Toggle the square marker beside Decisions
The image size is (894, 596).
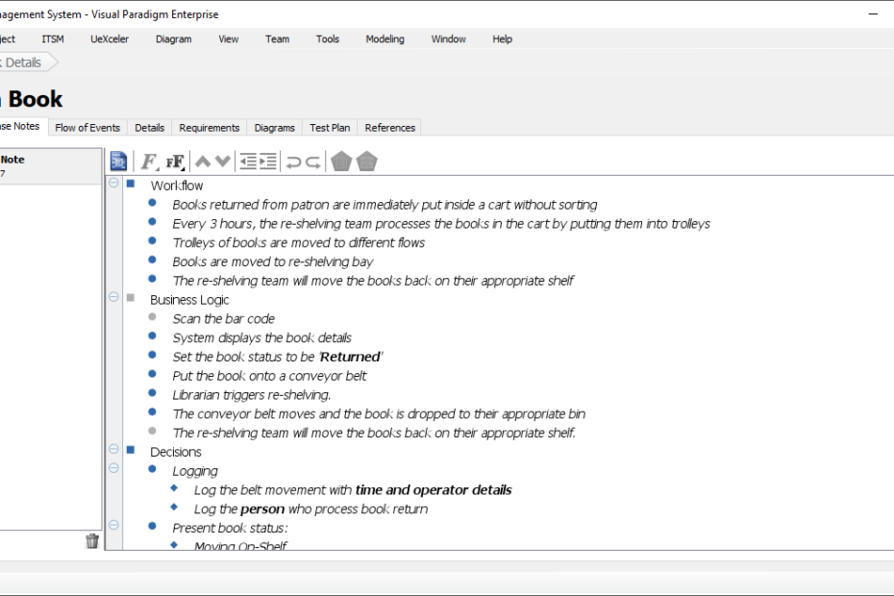131,450
